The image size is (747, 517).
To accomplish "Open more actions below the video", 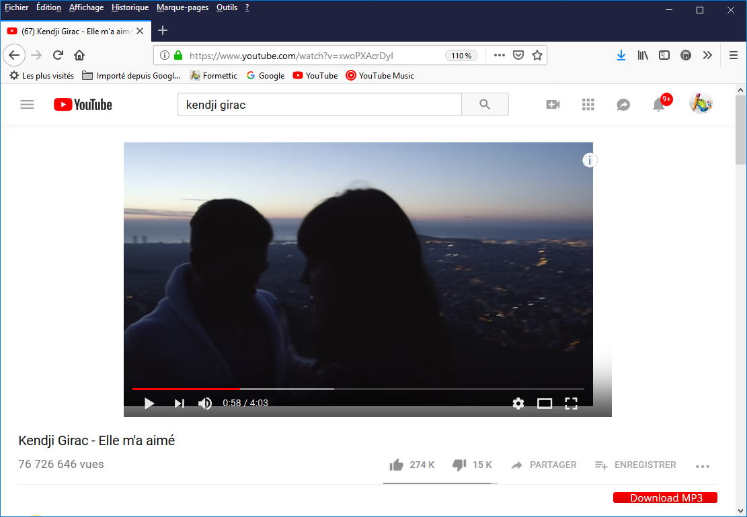I will (703, 466).
